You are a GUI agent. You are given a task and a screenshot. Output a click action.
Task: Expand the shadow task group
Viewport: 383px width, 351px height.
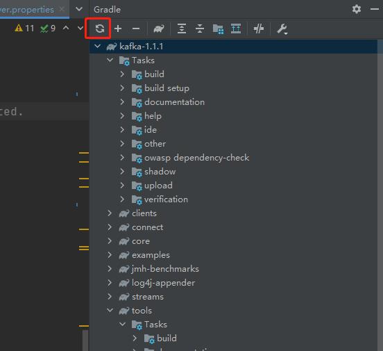(122, 172)
